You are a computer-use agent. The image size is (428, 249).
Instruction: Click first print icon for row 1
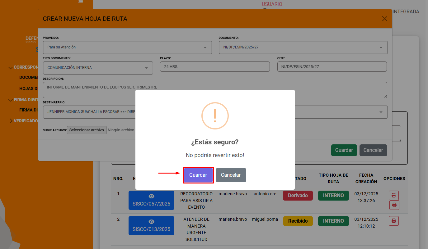tap(394, 195)
